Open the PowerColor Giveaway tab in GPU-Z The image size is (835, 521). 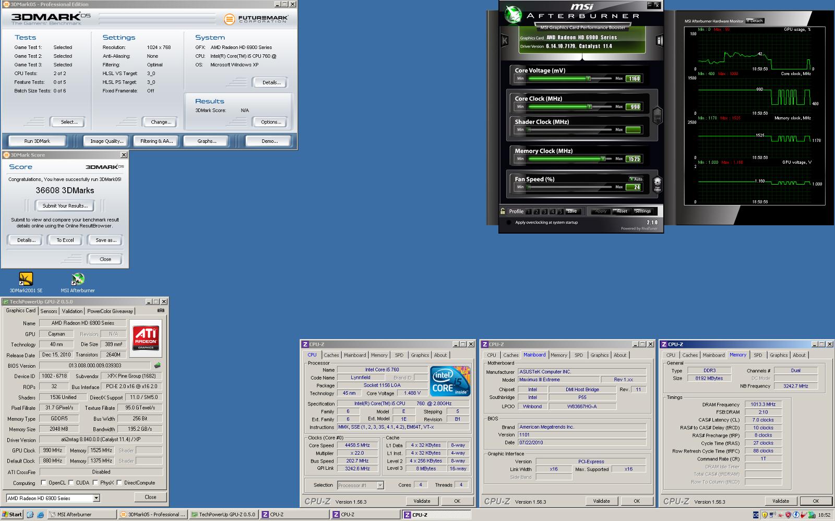tap(110, 311)
